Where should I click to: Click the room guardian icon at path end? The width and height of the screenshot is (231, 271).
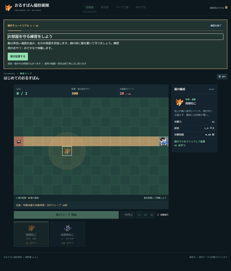coord(164,141)
